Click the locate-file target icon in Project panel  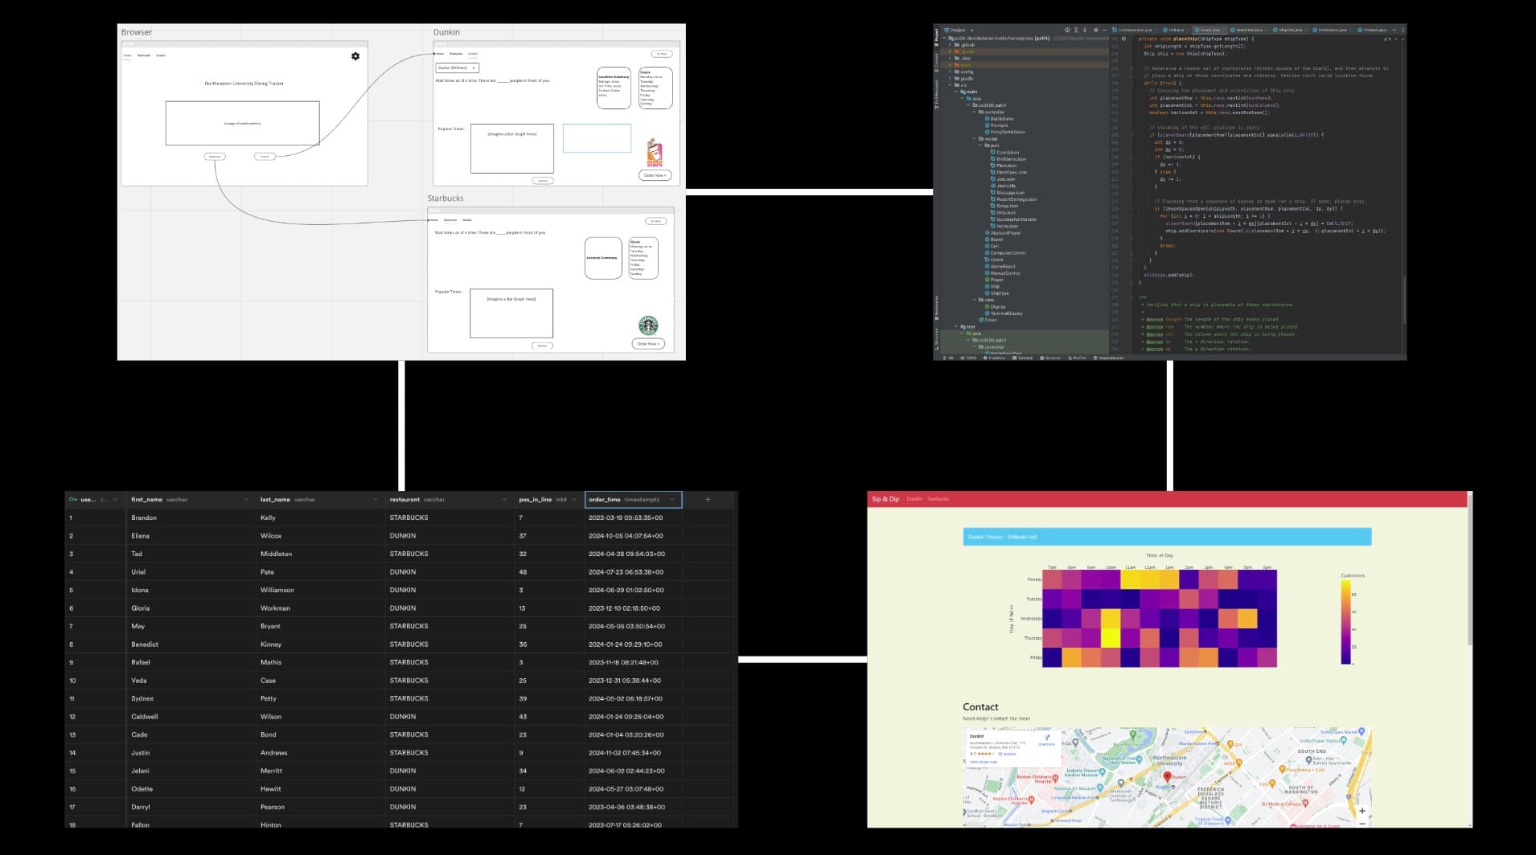1067,30
